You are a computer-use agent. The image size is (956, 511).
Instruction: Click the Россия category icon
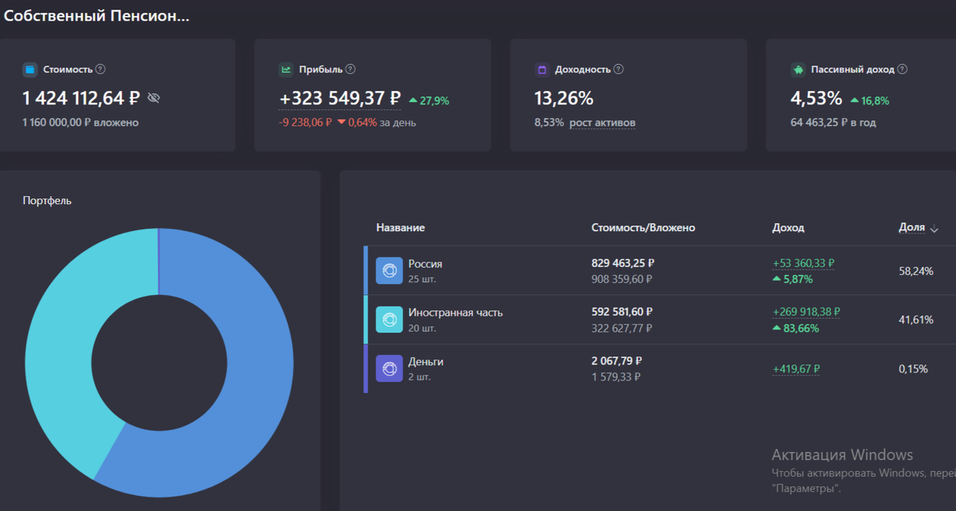pos(390,271)
